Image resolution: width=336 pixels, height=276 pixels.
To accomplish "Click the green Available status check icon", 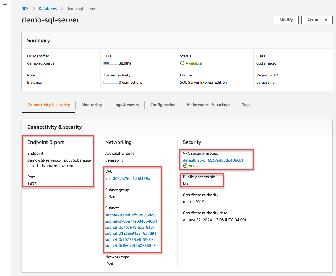I will tap(182, 63).
